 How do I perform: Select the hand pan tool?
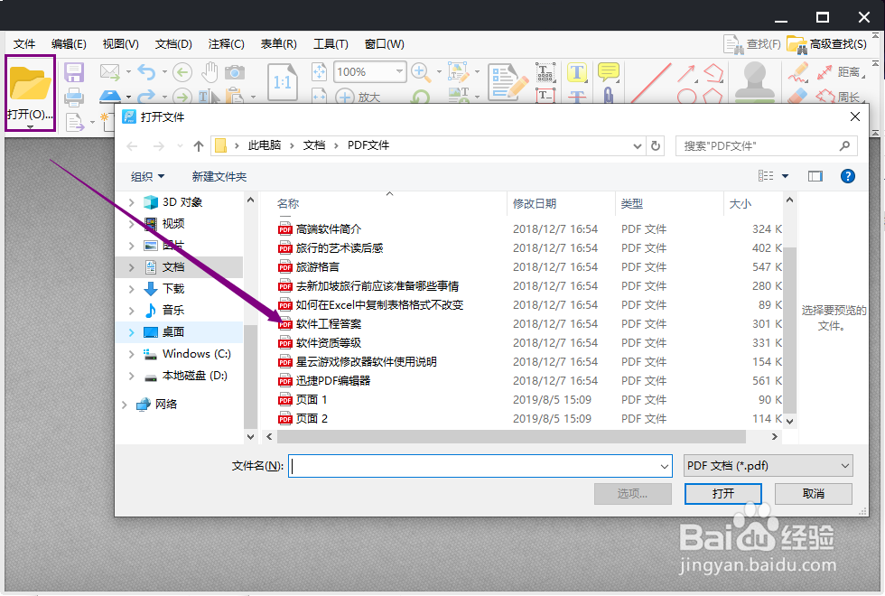[212, 71]
